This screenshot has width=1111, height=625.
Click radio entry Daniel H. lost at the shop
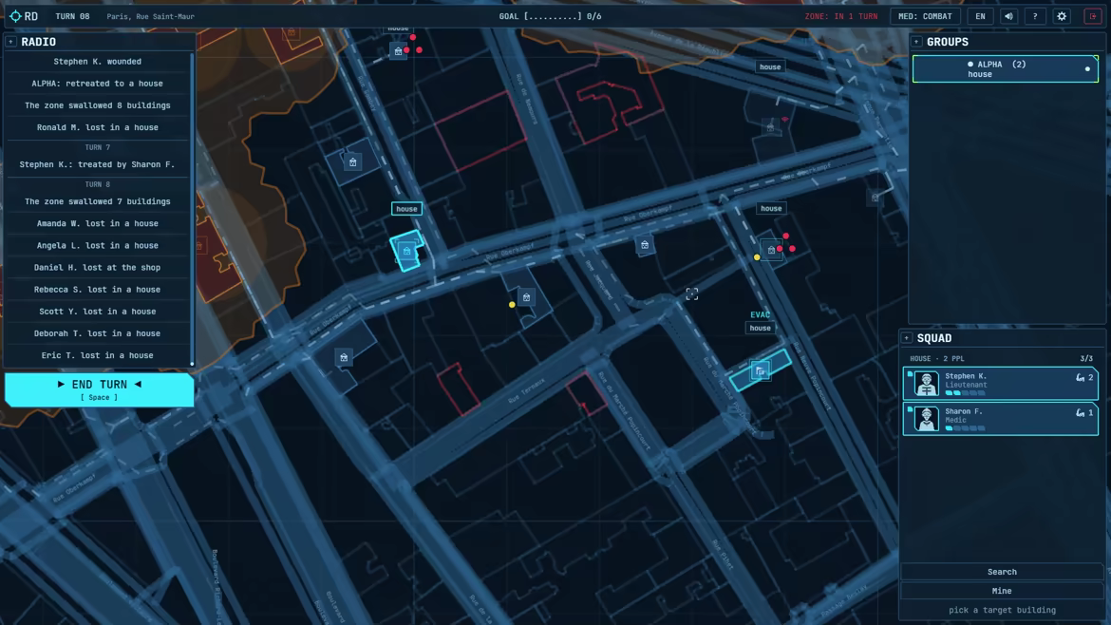[x=97, y=268]
